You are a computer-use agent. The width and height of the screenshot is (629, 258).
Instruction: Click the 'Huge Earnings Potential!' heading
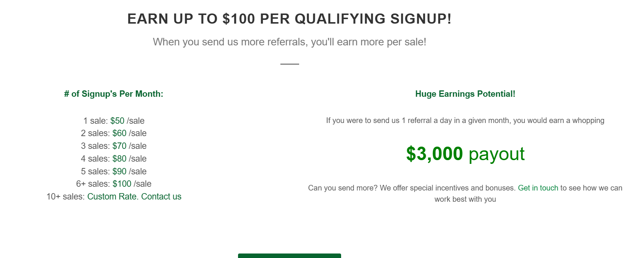pos(465,94)
